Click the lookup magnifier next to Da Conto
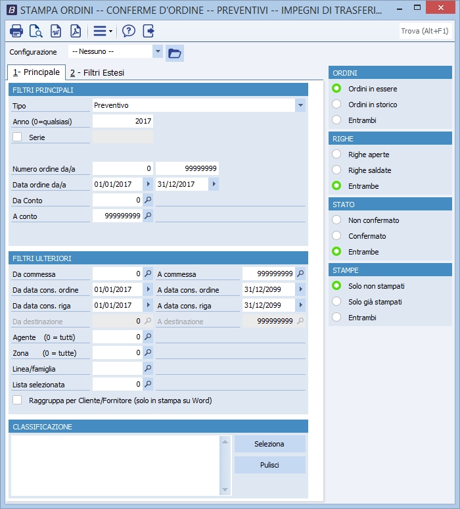Viewport: 460px width, 509px height. click(x=148, y=200)
